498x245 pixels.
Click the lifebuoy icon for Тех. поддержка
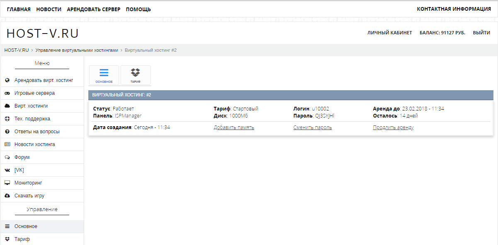coord(7,119)
